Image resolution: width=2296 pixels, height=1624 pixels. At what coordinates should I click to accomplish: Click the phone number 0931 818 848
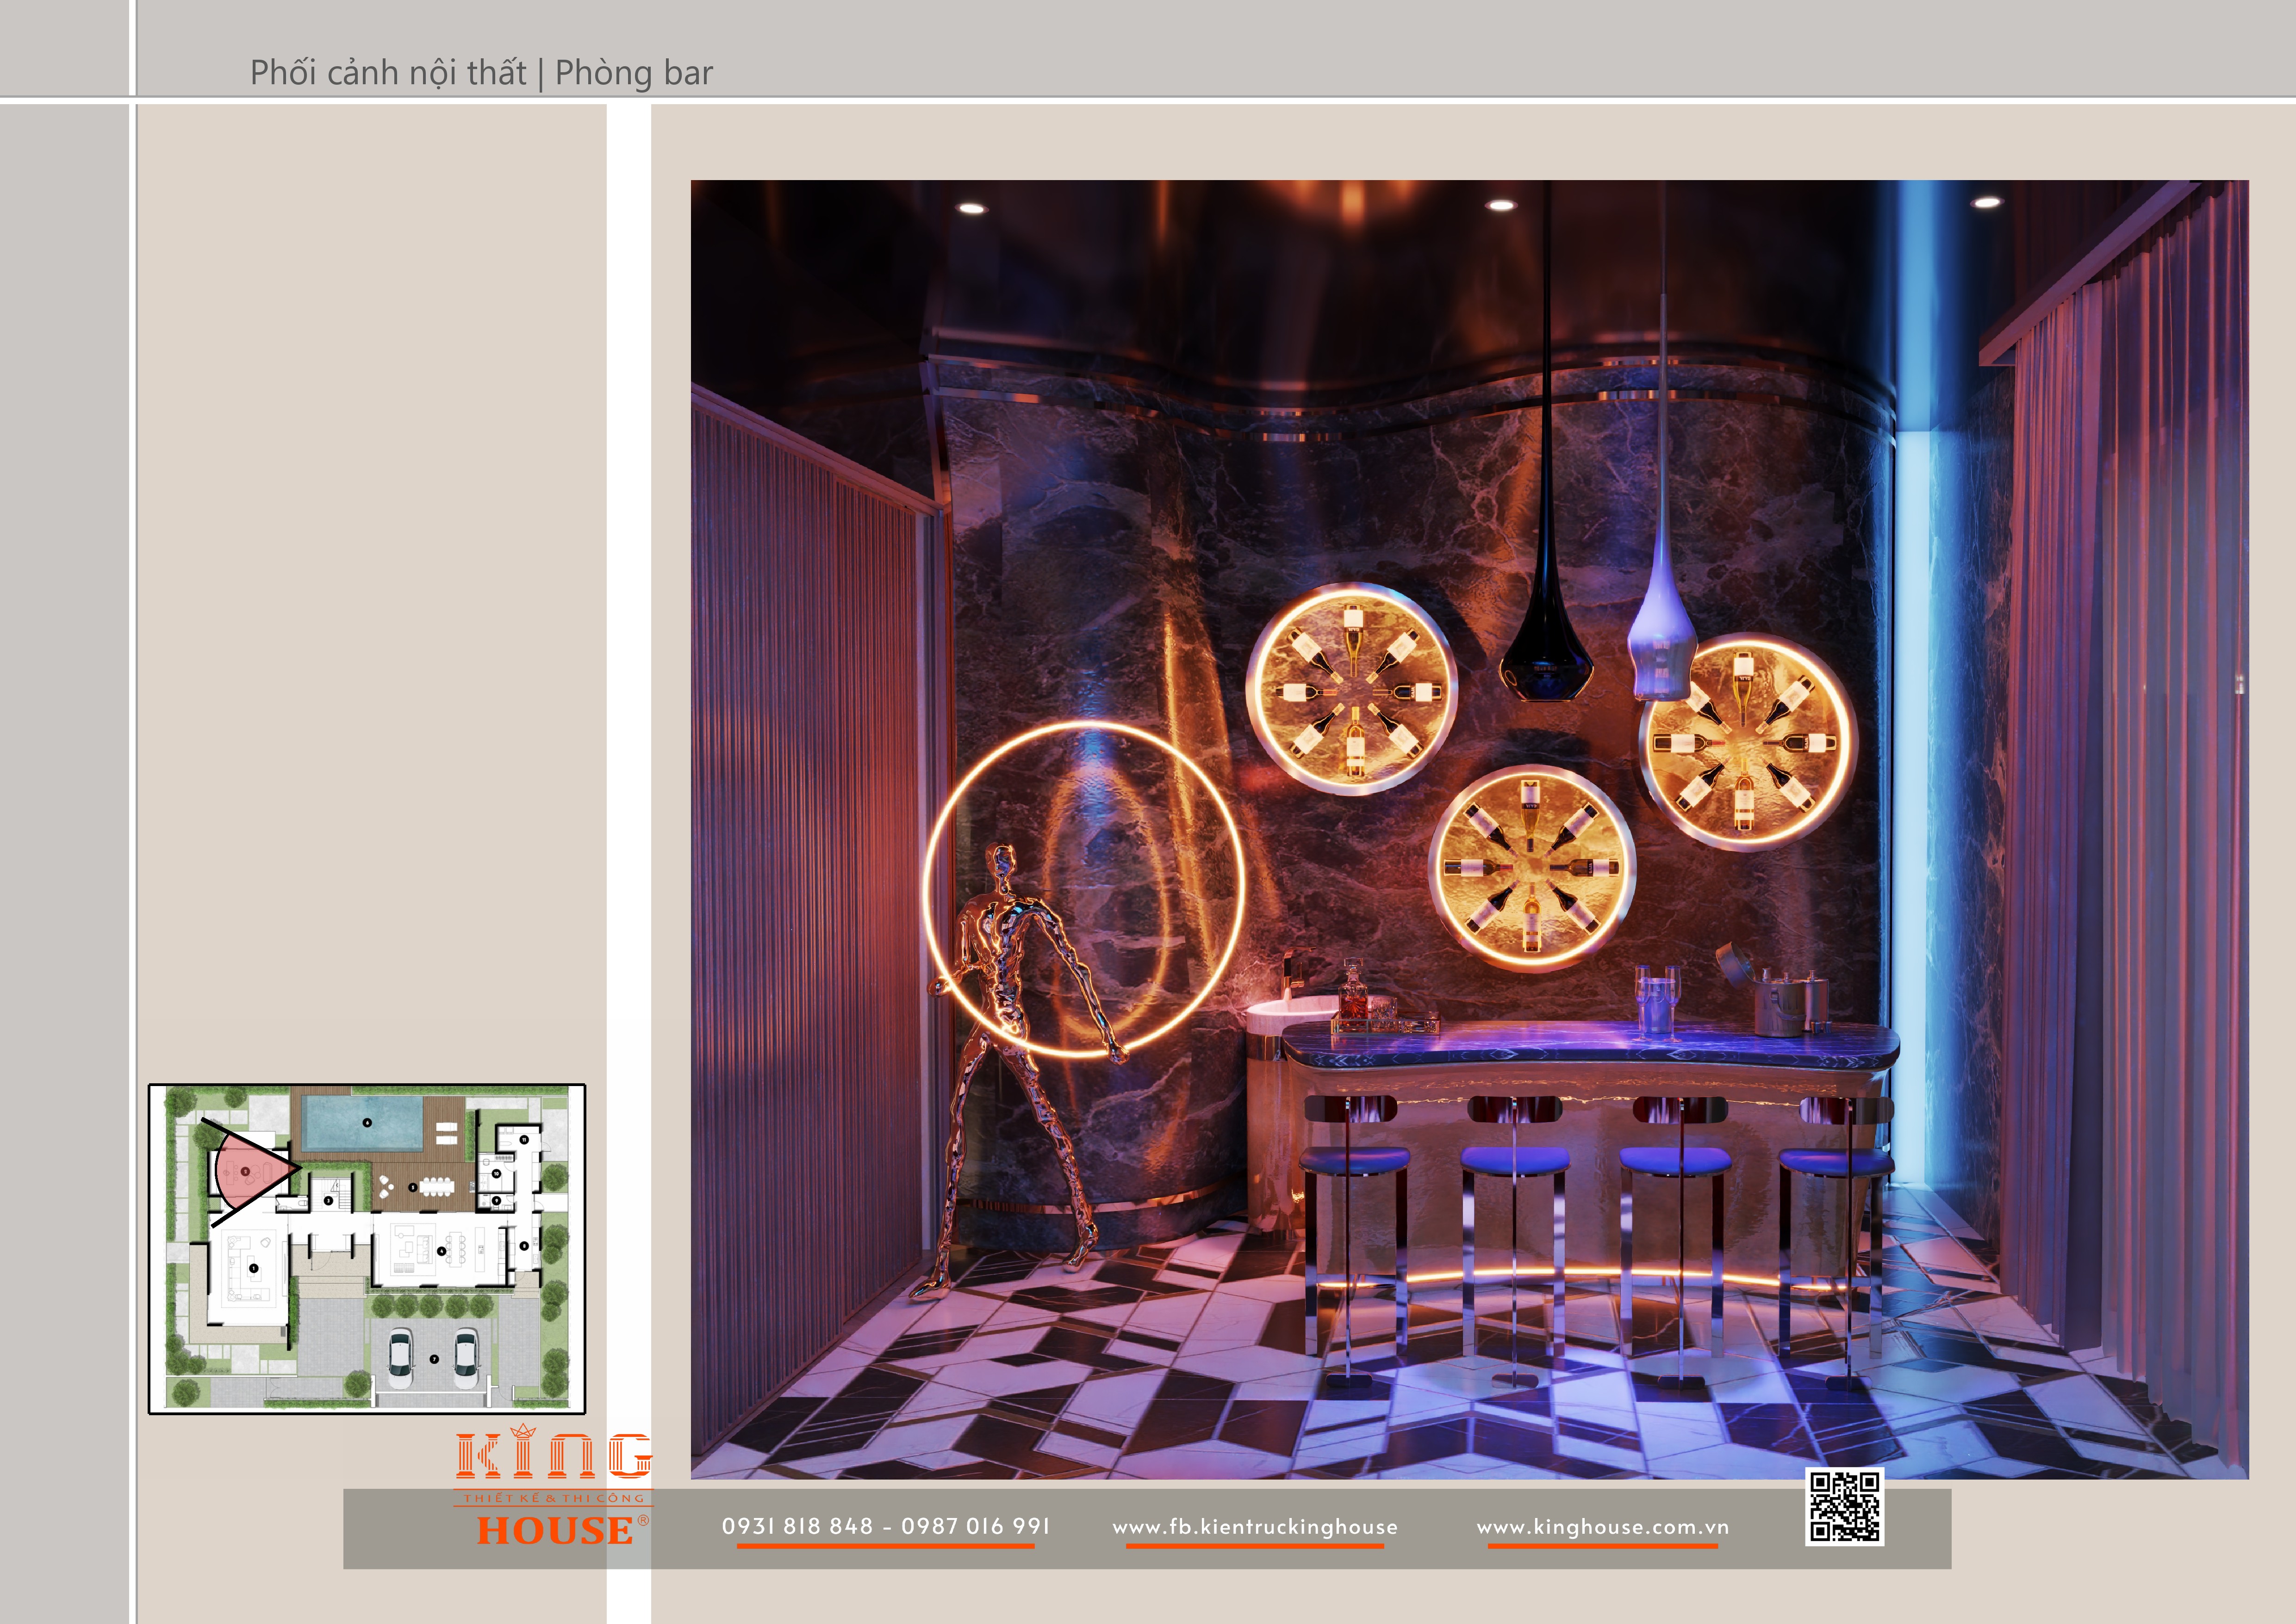pos(798,1526)
